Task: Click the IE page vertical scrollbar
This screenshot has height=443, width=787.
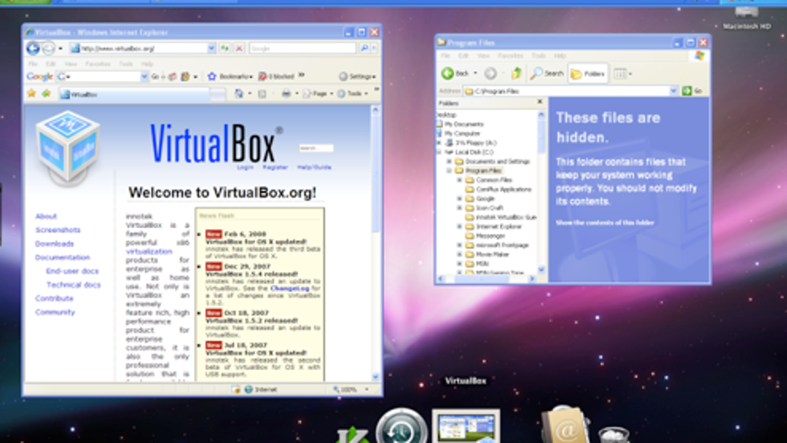Action: 376,244
